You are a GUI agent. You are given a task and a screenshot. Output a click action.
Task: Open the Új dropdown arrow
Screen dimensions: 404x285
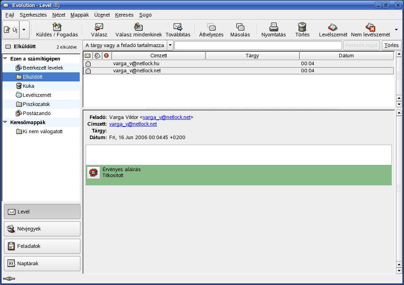(x=24, y=30)
